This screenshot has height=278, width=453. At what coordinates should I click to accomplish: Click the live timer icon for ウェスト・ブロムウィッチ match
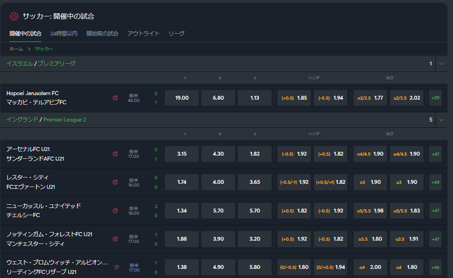tap(117, 268)
